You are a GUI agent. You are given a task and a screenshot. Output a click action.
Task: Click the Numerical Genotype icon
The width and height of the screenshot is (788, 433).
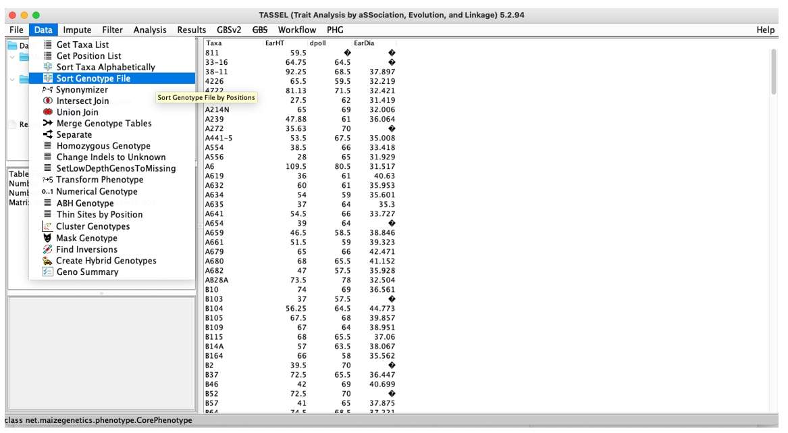[47, 192]
